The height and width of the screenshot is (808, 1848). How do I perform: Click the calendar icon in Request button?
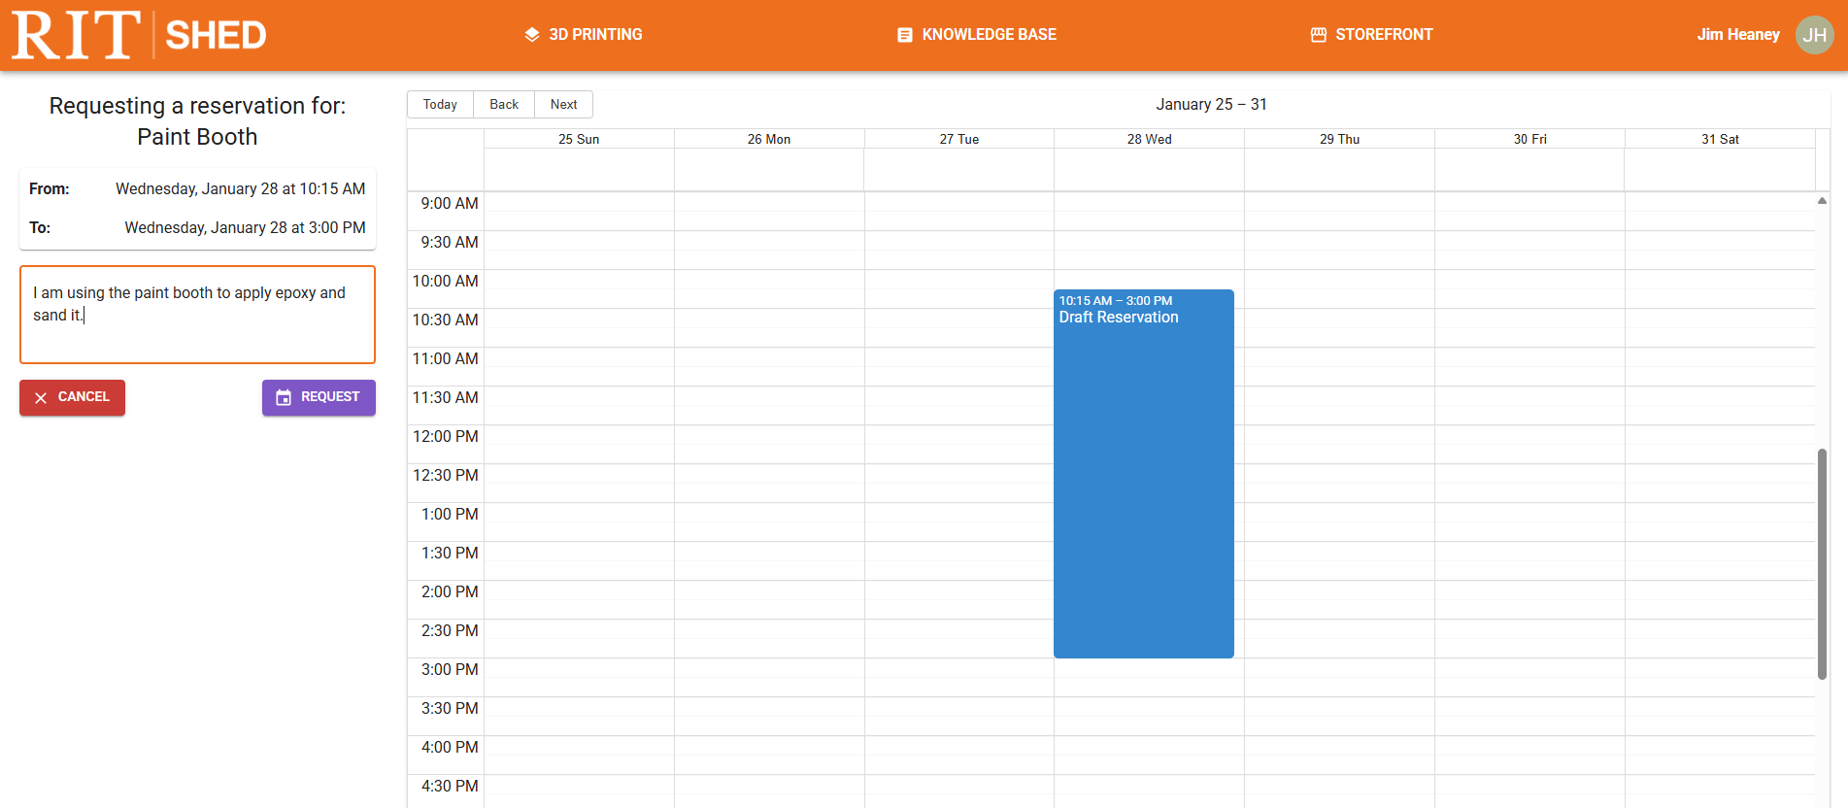click(x=284, y=397)
